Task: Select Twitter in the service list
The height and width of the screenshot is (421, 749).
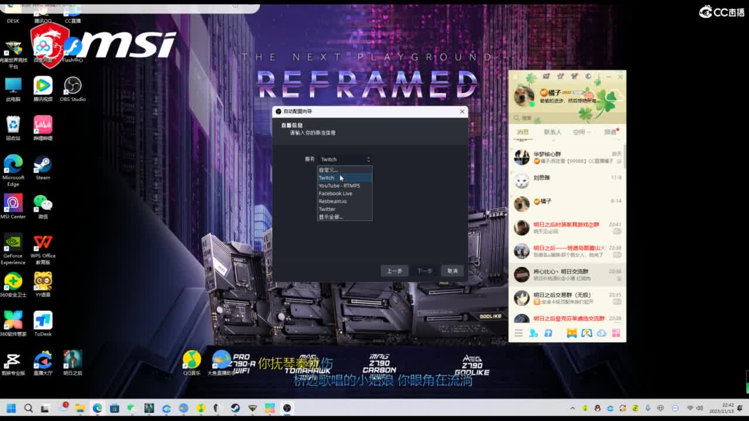Action: [345, 209]
